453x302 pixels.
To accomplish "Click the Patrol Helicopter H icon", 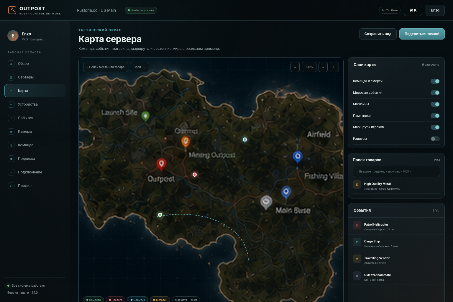I will (x=357, y=225).
